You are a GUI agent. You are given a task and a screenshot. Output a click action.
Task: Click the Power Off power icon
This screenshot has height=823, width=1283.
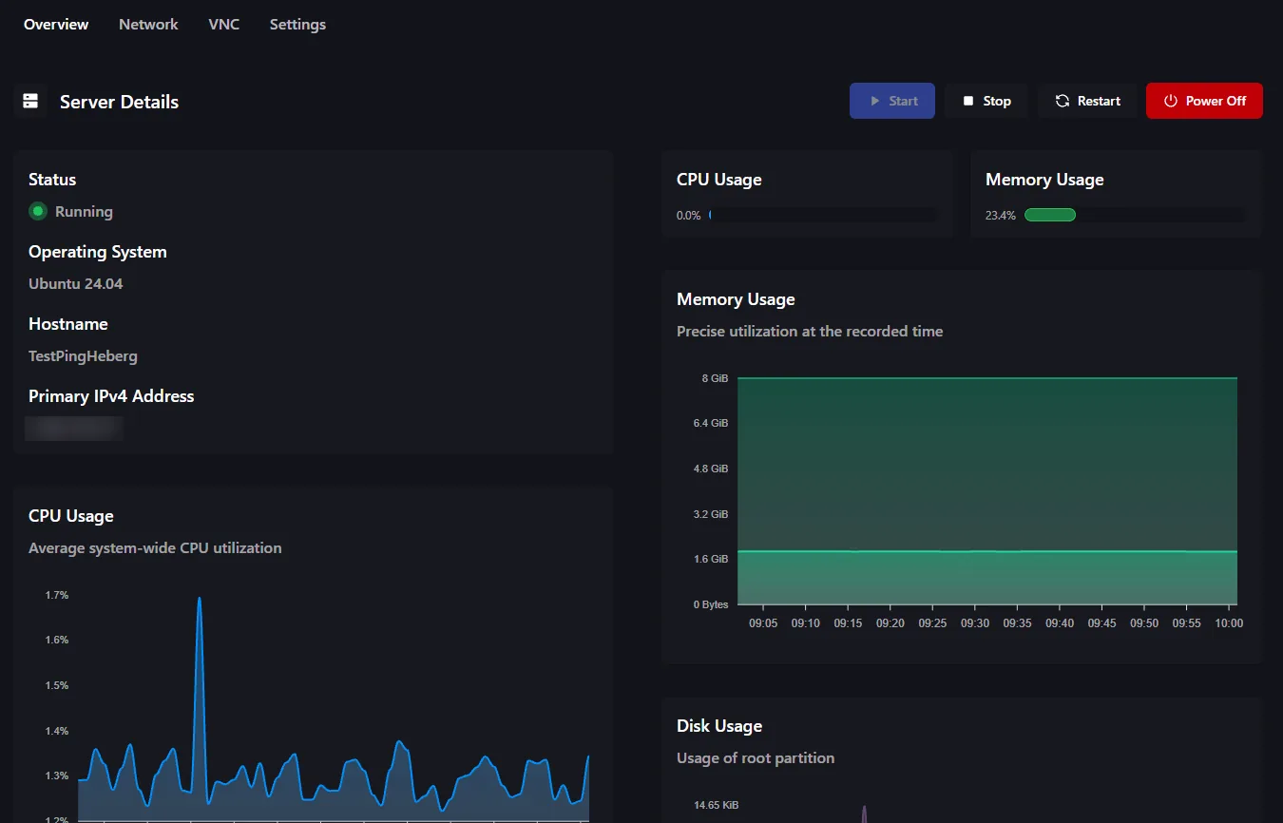pos(1171,101)
